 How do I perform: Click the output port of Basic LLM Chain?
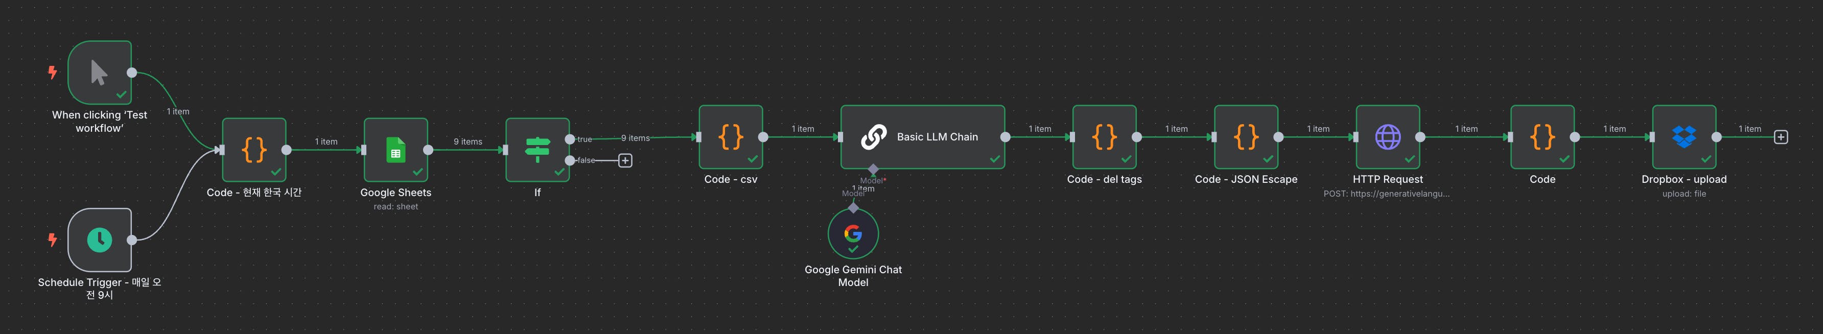point(1005,137)
